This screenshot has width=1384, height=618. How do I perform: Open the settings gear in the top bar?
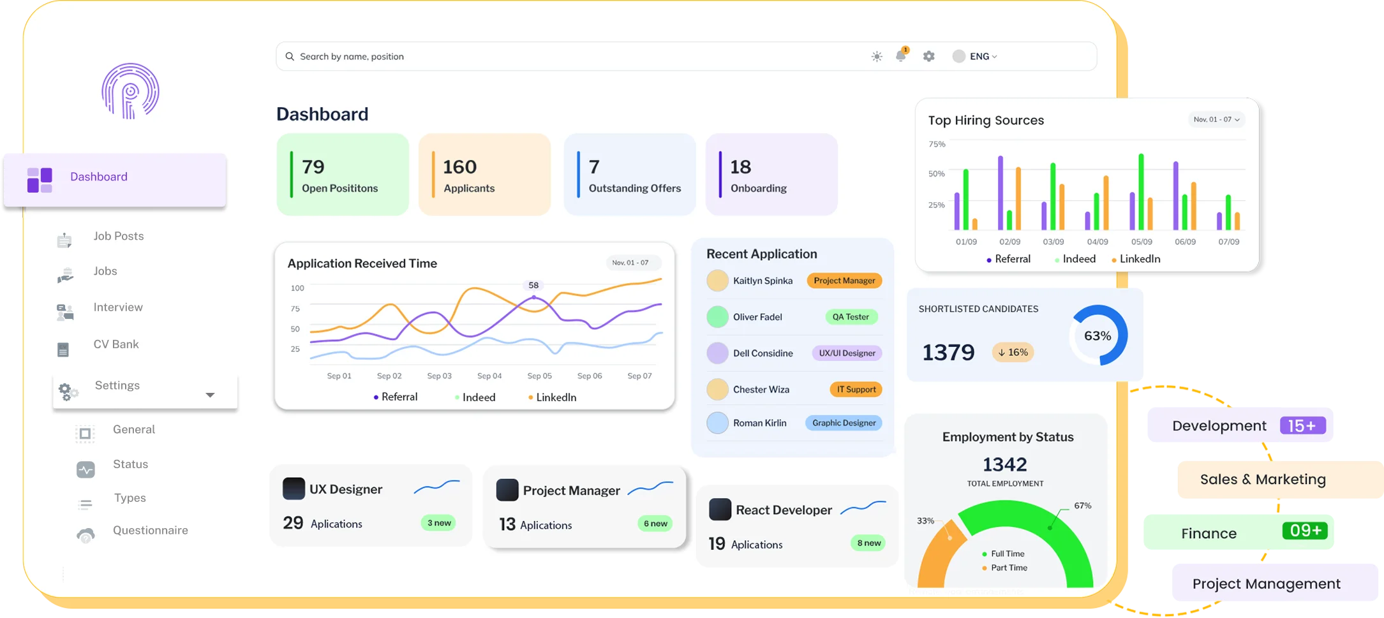[928, 56]
